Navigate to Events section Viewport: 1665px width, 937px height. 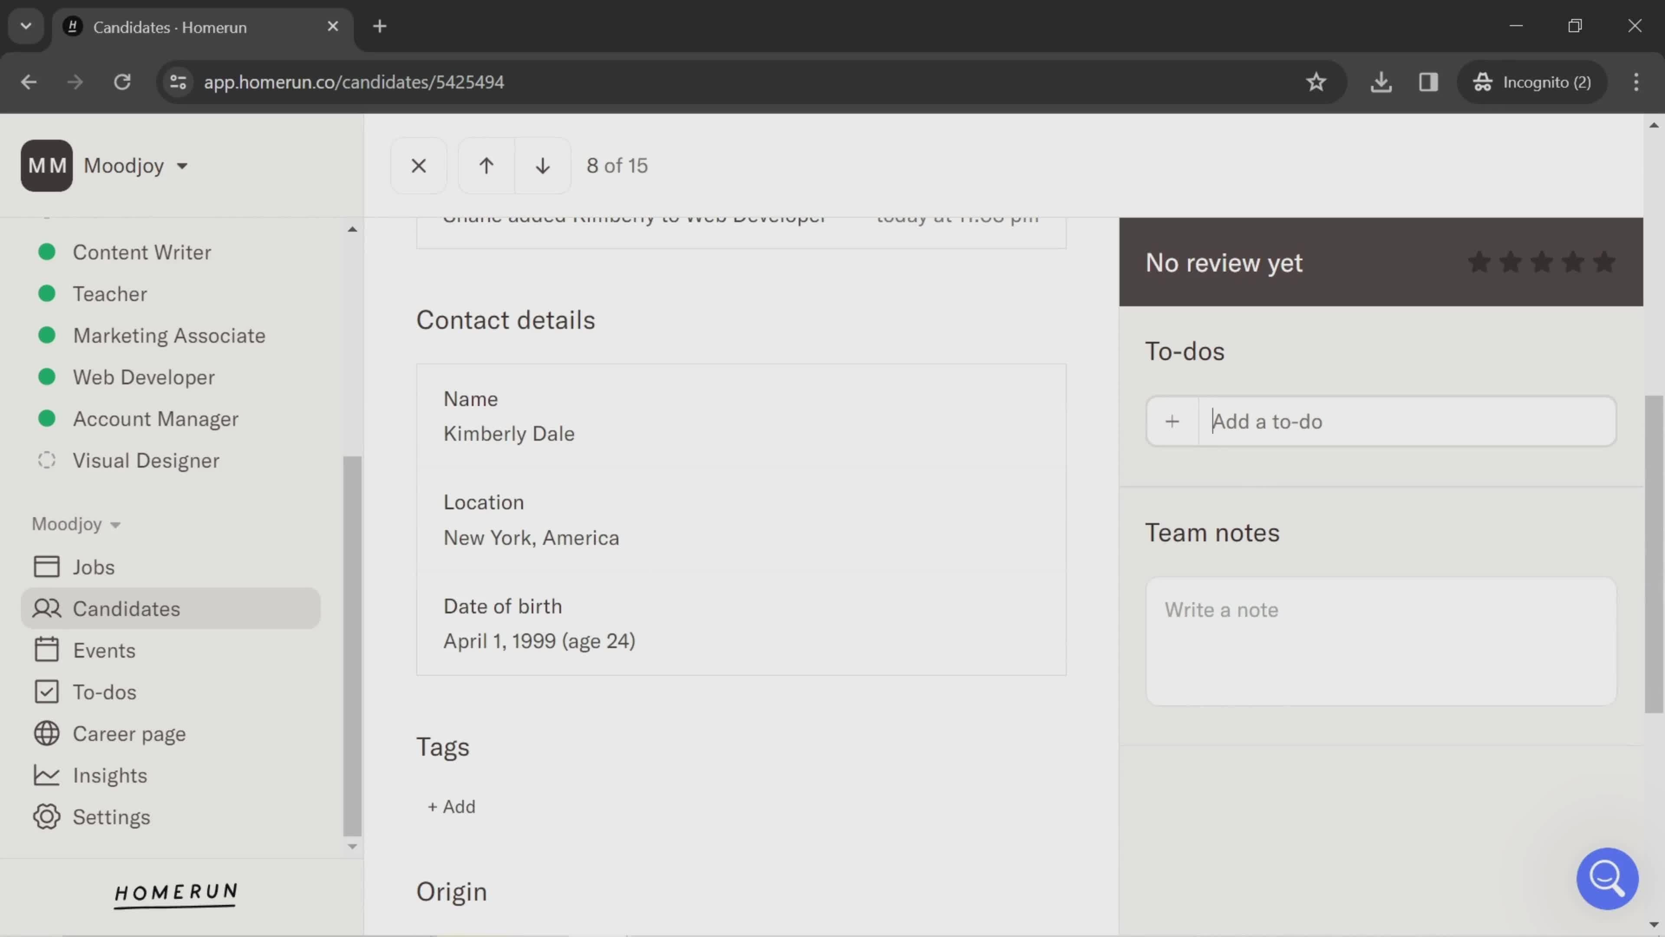(x=104, y=650)
